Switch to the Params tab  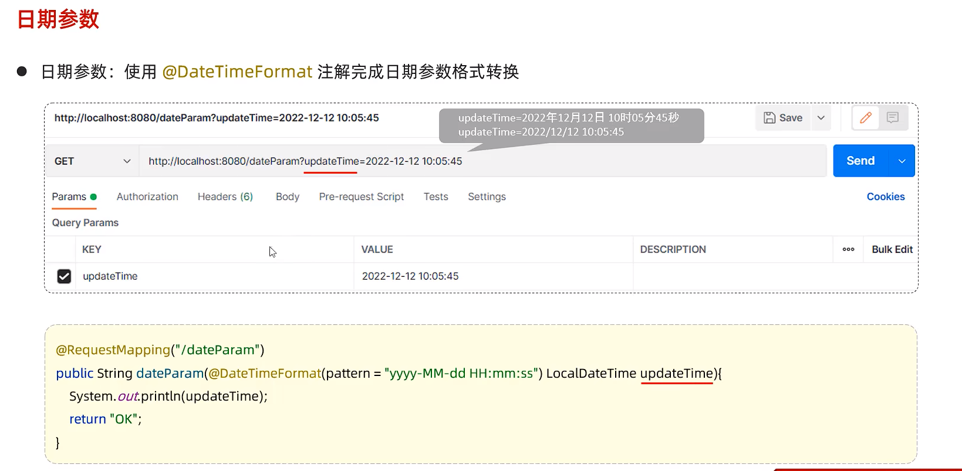[69, 197]
